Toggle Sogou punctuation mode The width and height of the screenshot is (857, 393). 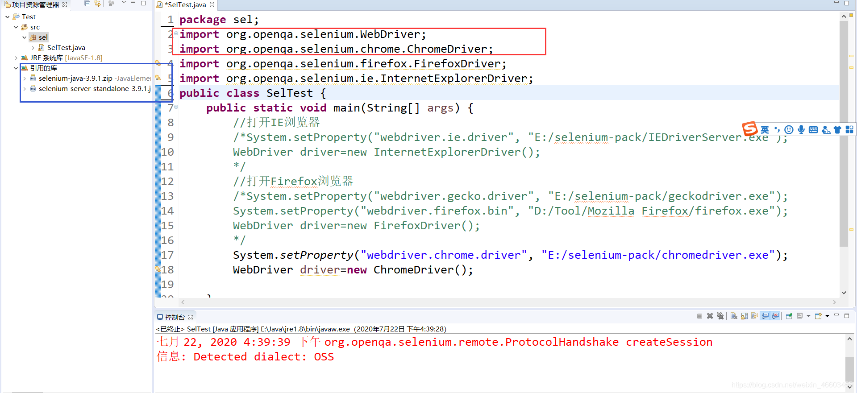(777, 130)
